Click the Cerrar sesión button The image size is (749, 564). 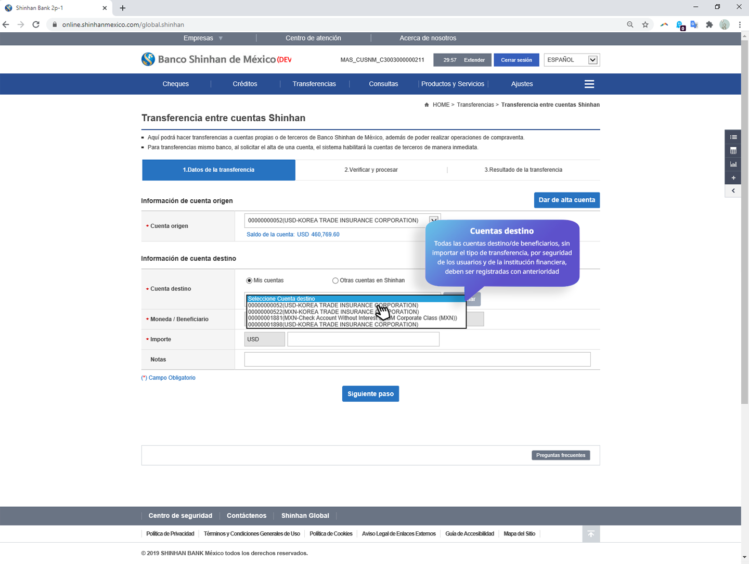coord(516,60)
